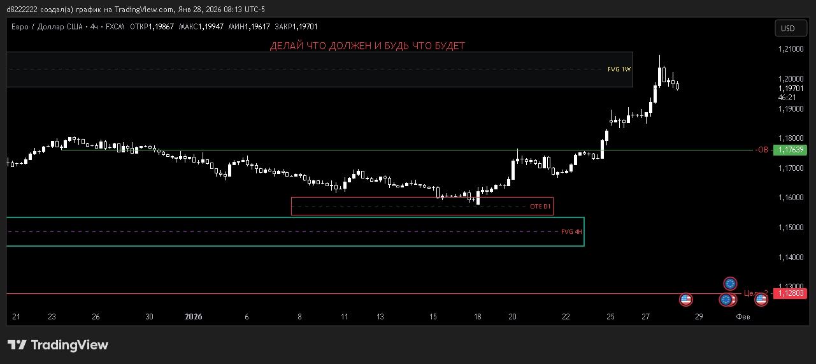Viewport: 816px width, 364px height.
Task: Click the Фев month label on the time axis
Action: (743, 317)
